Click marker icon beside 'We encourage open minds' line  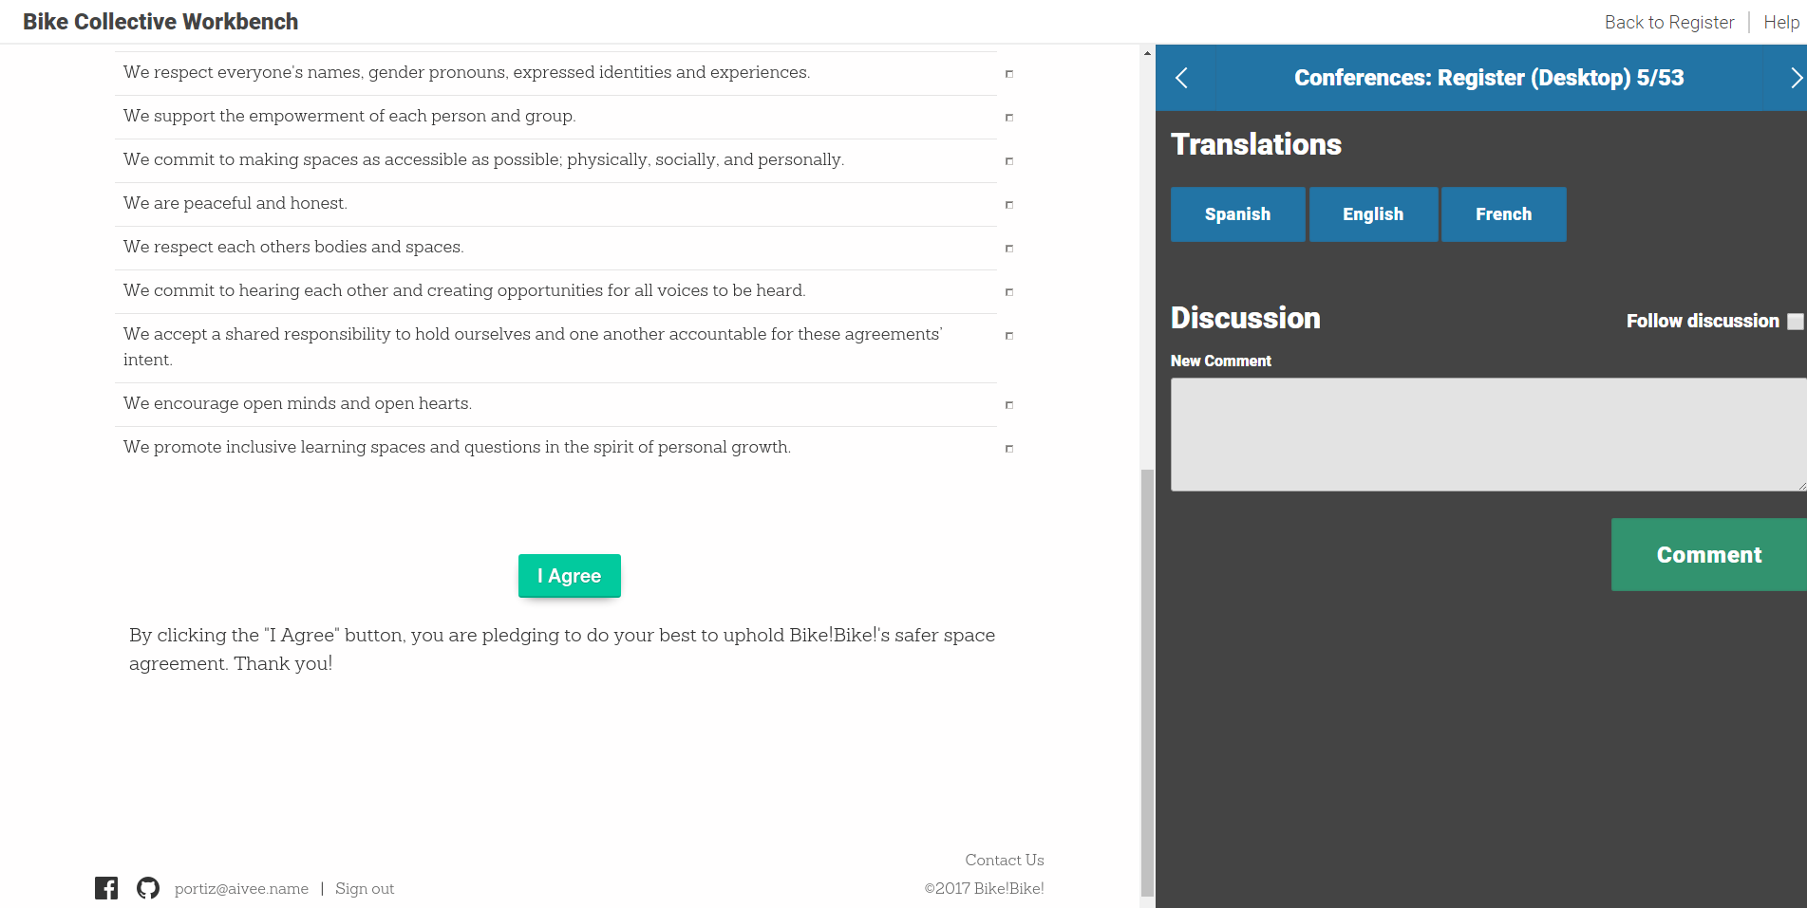[x=1009, y=405]
